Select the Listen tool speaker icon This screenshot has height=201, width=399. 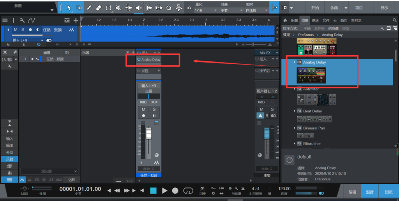point(139,8)
